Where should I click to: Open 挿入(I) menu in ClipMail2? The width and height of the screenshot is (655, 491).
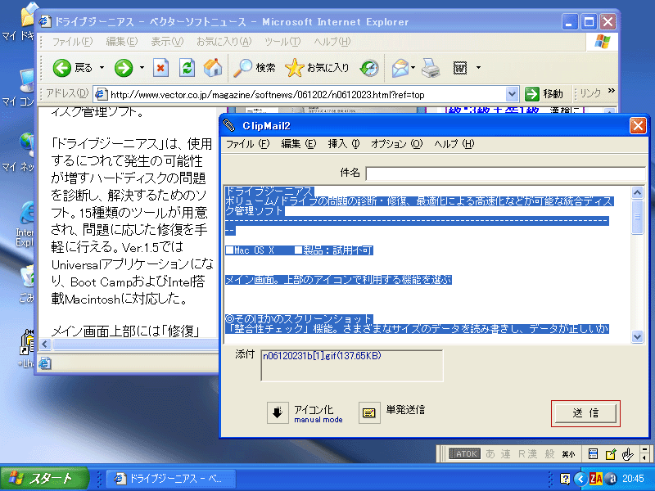coord(343,144)
